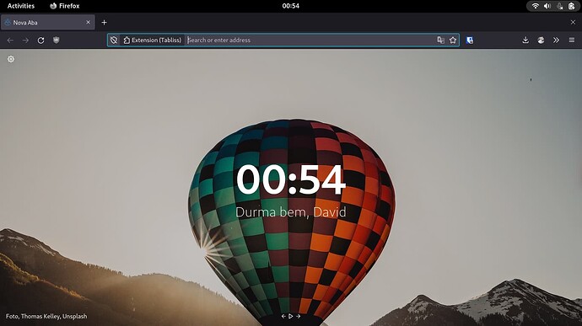The image size is (582, 326).
Task: Select the Nova Aba tab
Action: coord(47,22)
